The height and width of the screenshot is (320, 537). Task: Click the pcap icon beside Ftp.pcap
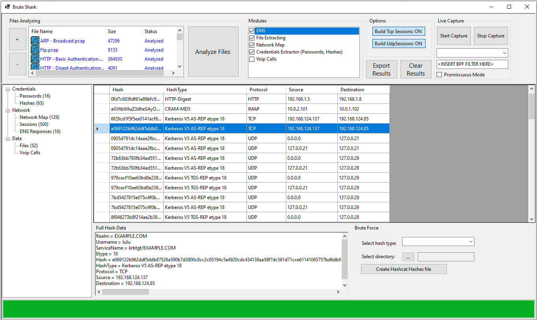point(35,50)
